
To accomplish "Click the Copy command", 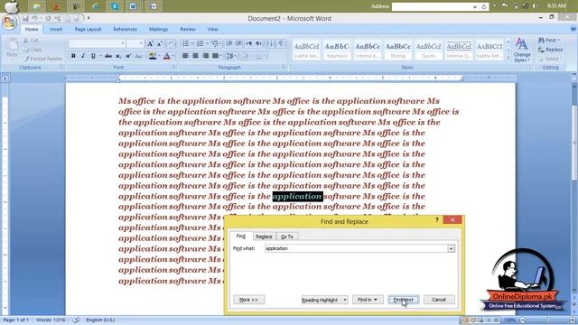I will point(33,50).
